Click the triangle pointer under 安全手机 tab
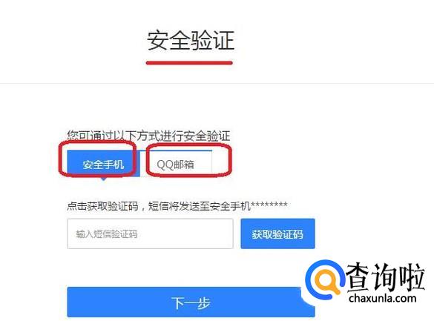The height and width of the screenshot is (321, 434). click(x=104, y=179)
